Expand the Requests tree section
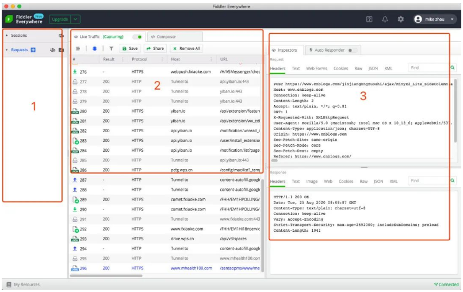 [7, 50]
